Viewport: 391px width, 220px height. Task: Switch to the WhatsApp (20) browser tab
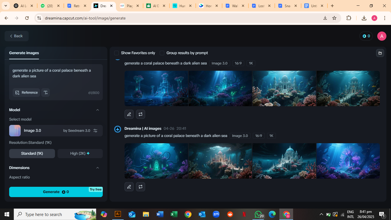tap(50, 6)
